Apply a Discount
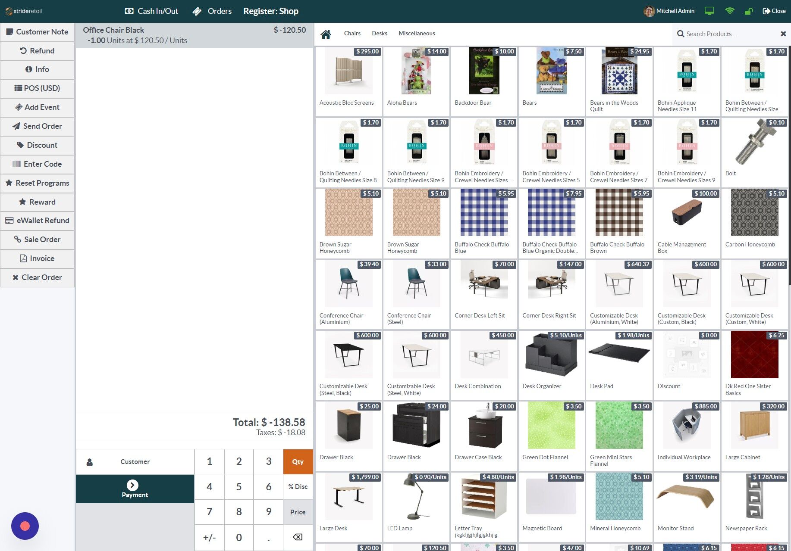791x551 pixels. click(38, 145)
